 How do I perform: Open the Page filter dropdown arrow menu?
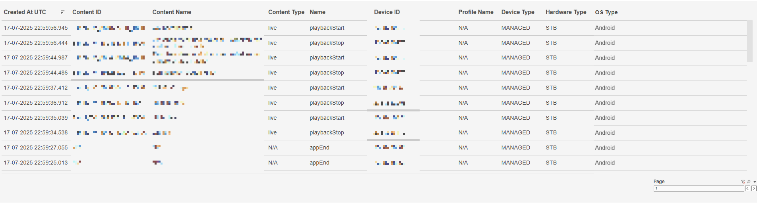pyautogui.click(x=755, y=182)
